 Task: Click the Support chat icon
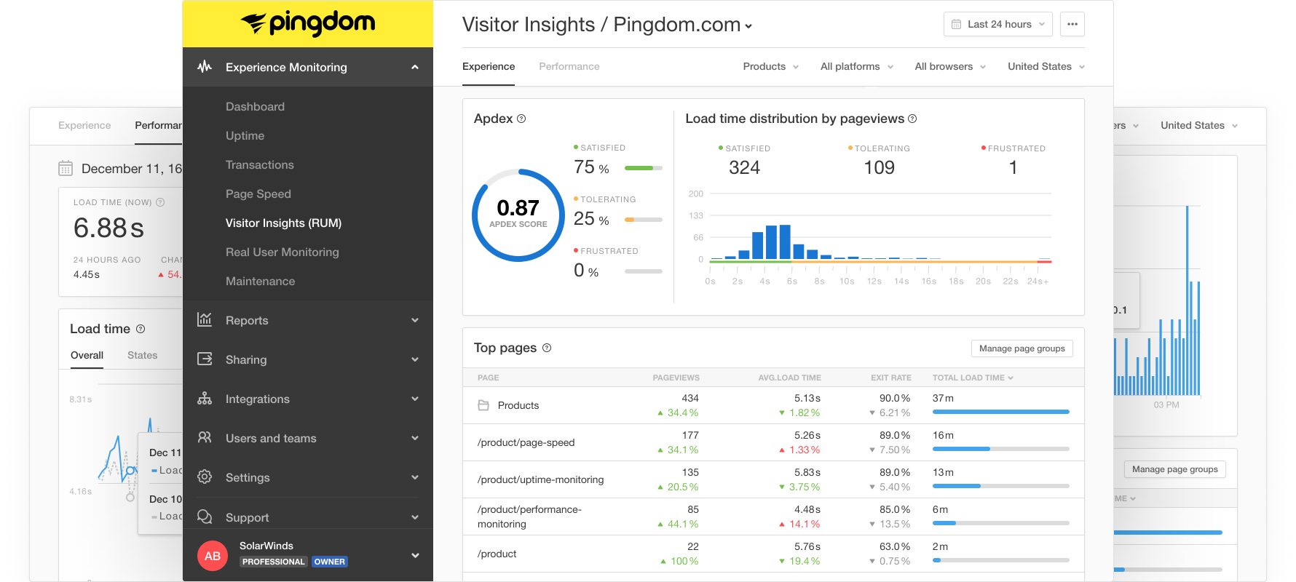[x=205, y=517]
